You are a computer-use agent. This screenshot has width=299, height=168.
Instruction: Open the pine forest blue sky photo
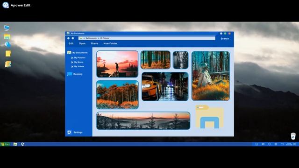[117, 95]
